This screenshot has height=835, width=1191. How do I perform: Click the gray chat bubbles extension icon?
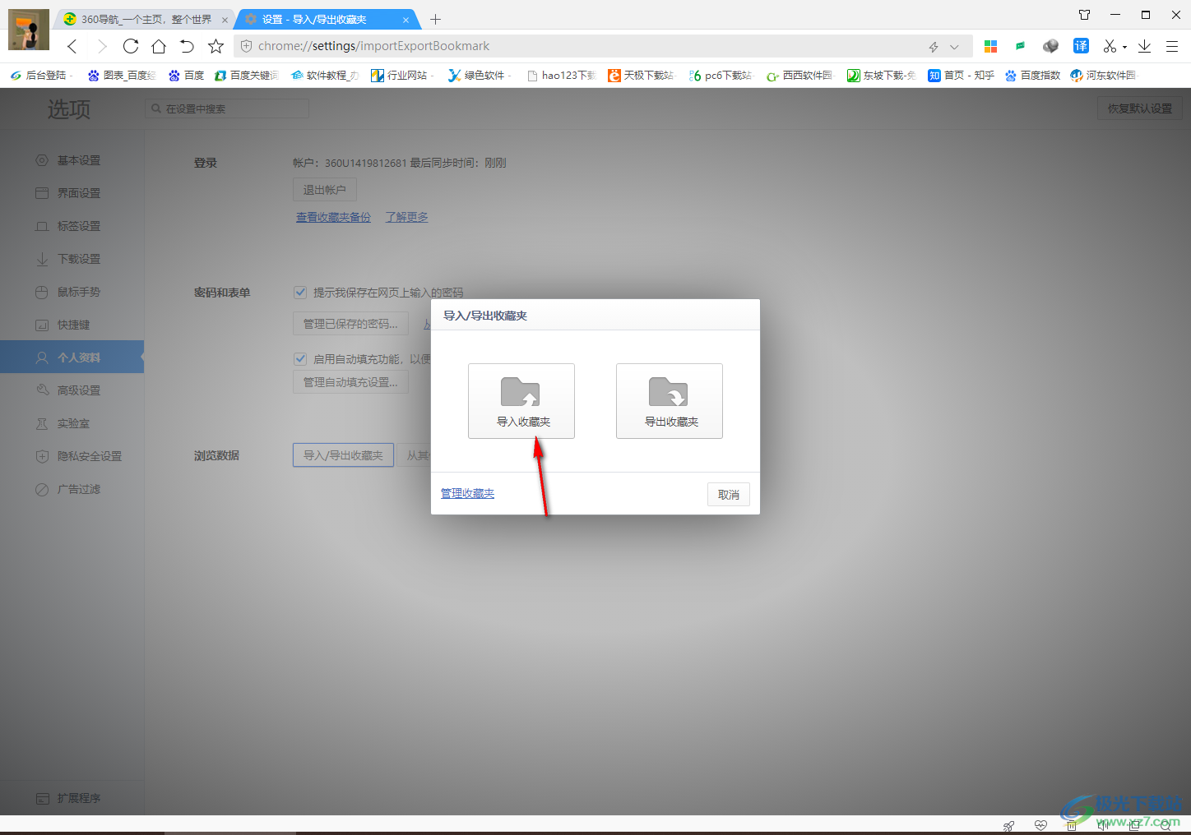click(x=1050, y=46)
